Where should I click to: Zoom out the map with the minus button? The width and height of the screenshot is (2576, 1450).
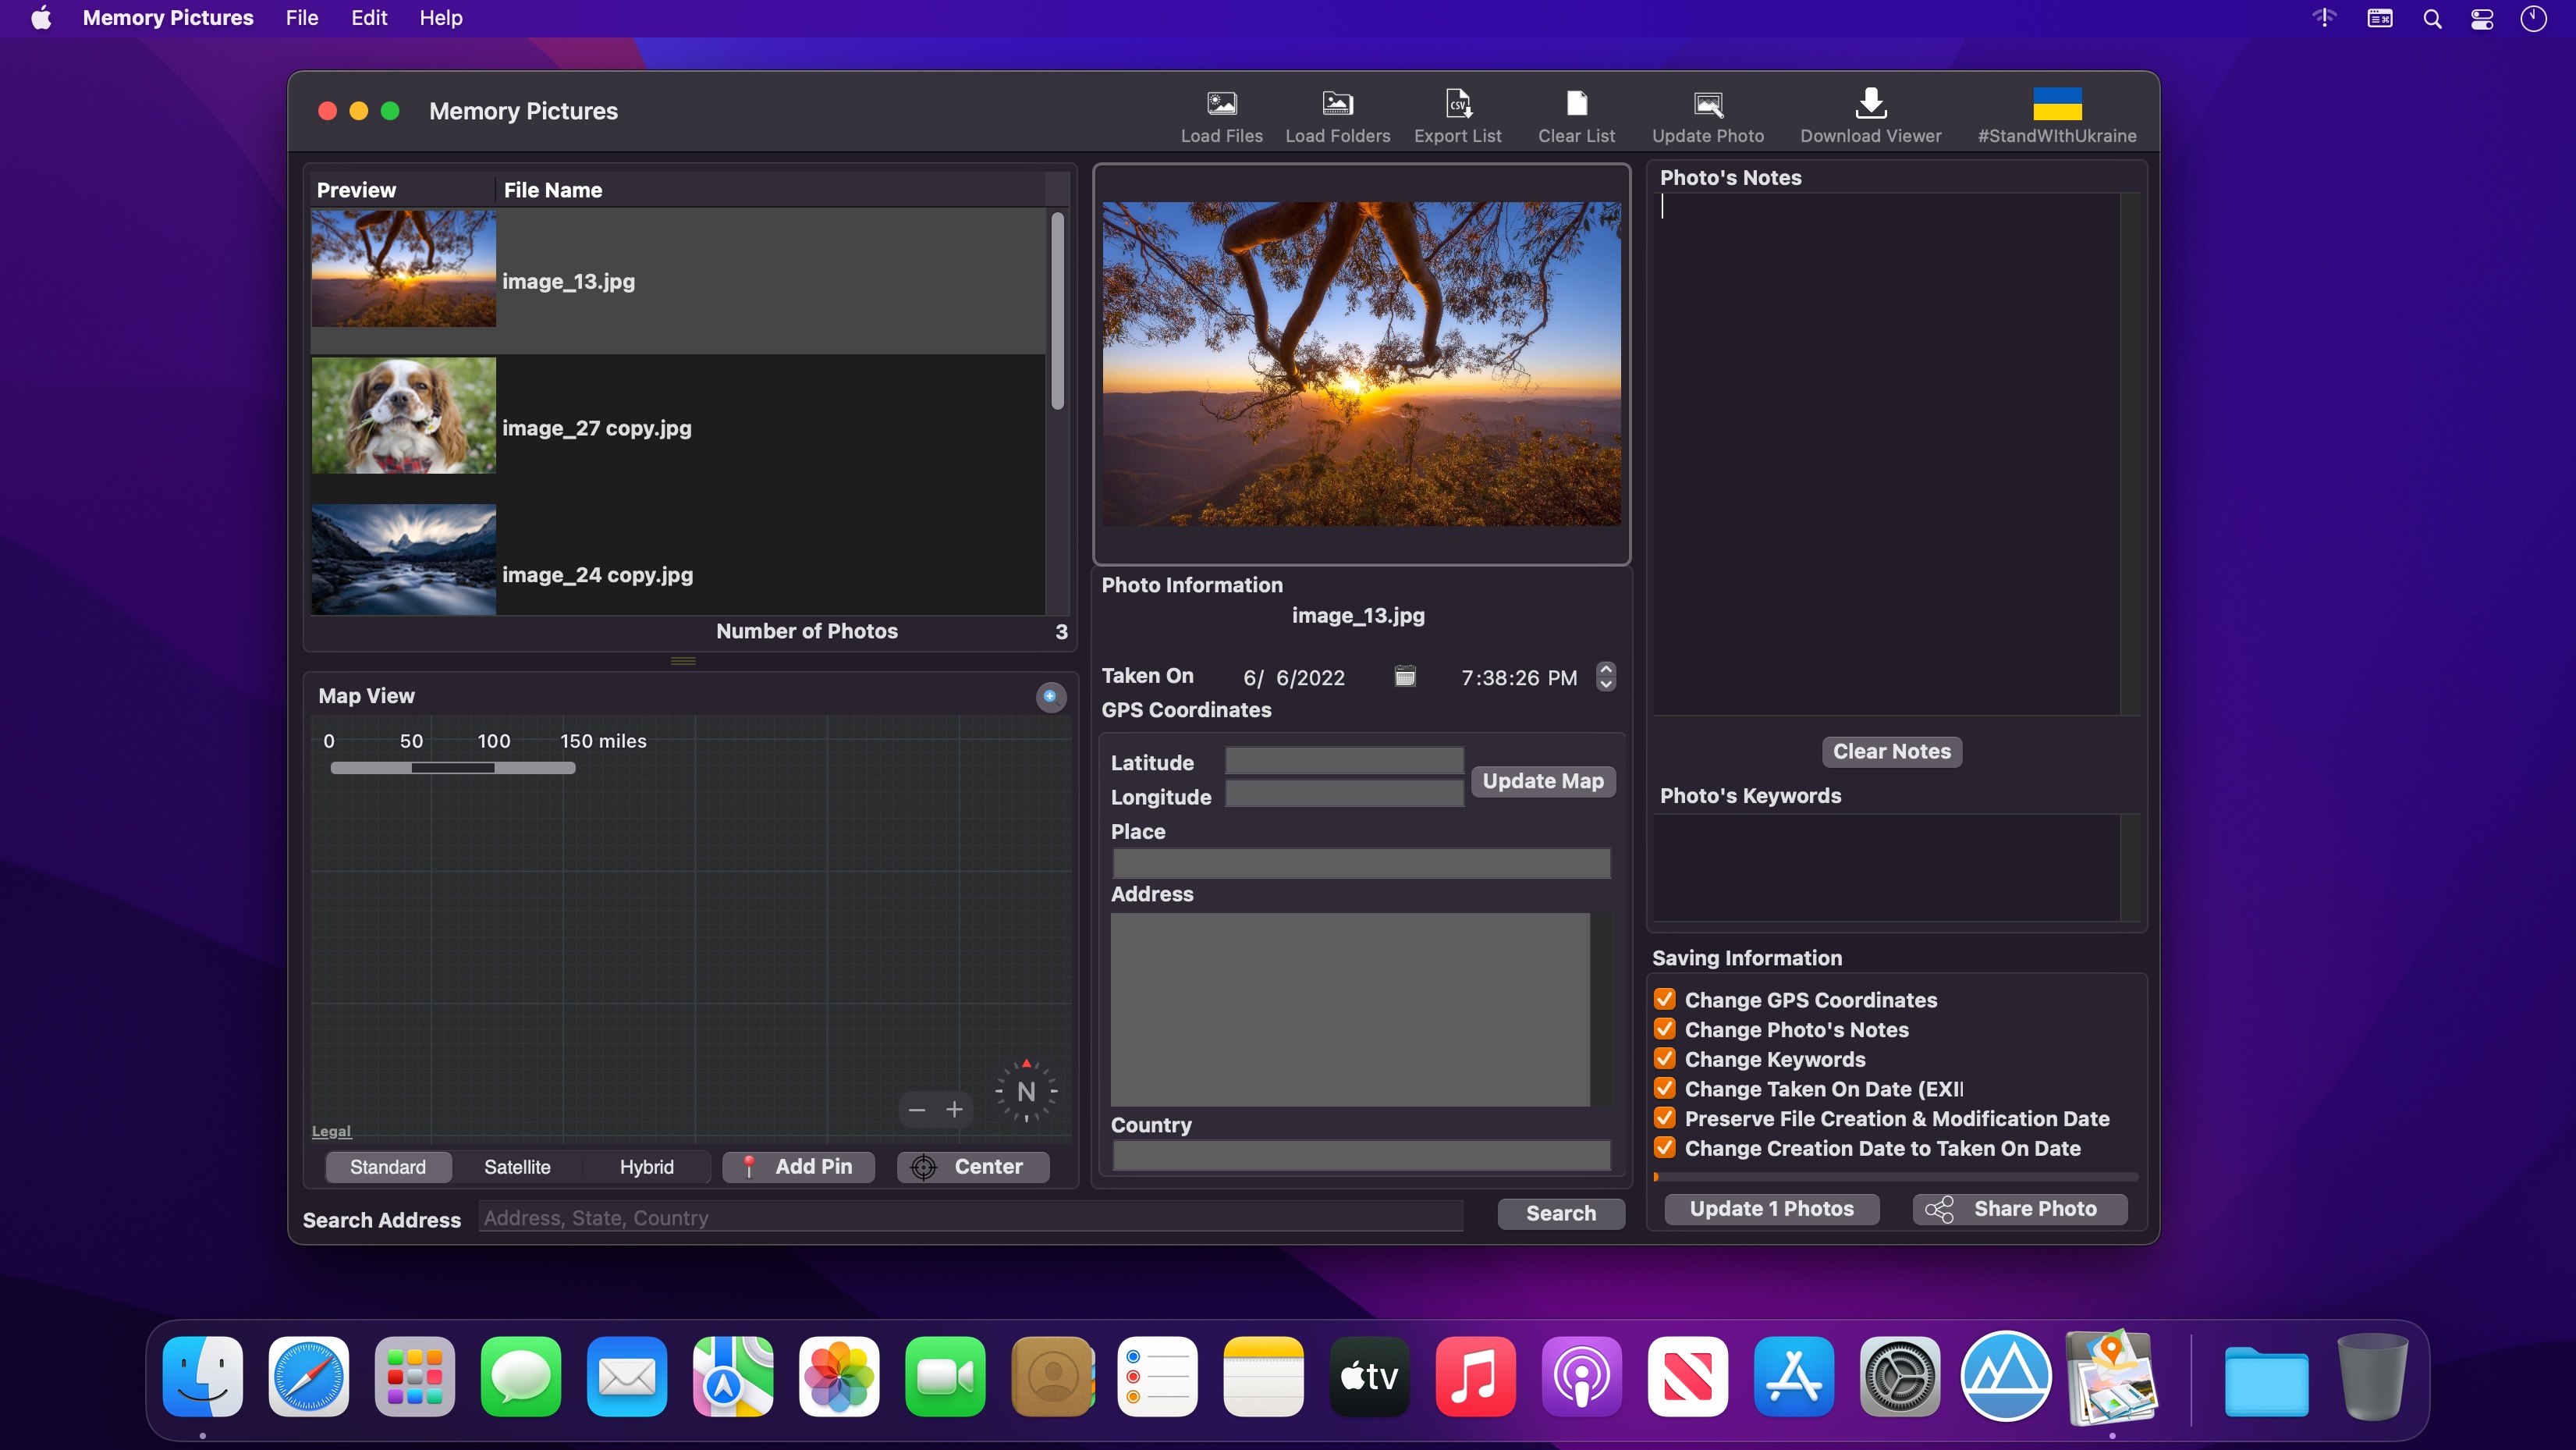point(917,1110)
